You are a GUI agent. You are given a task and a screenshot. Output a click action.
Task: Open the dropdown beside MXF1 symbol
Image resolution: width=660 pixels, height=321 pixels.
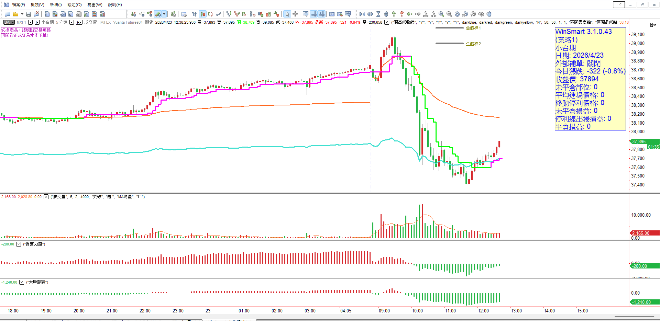coord(30,22)
